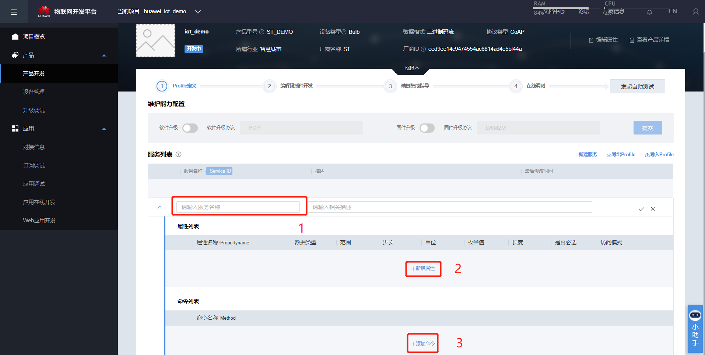Viewport: 705px width, 355px height.
Task: Open the notification bell
Action: click(649, 12)
